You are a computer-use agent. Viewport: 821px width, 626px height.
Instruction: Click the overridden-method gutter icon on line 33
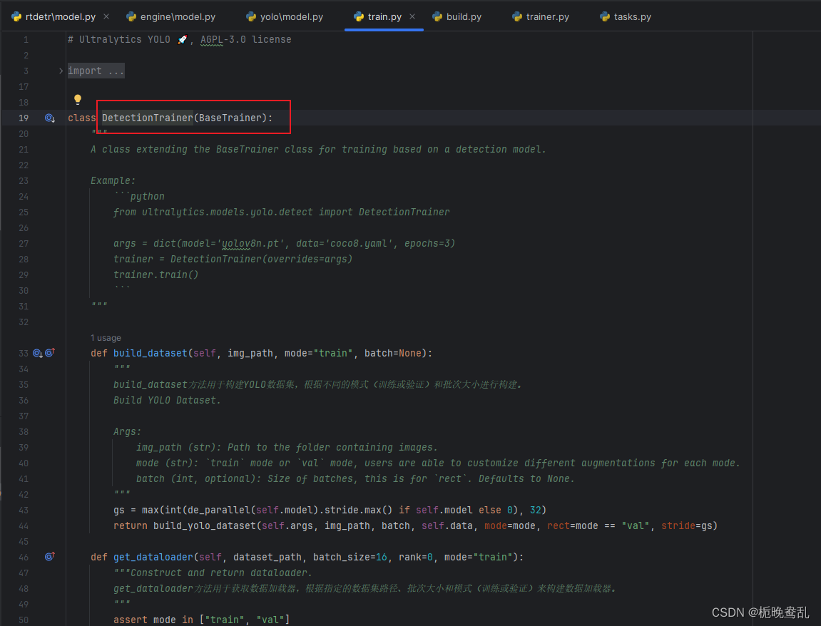tap(38, 354)
